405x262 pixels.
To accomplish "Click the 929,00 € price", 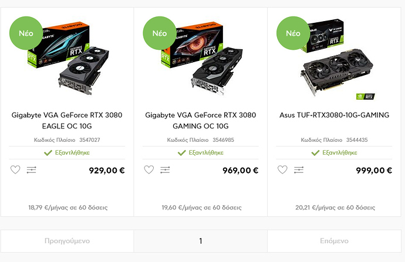I will pyautogui.click(x=107, y=171).
